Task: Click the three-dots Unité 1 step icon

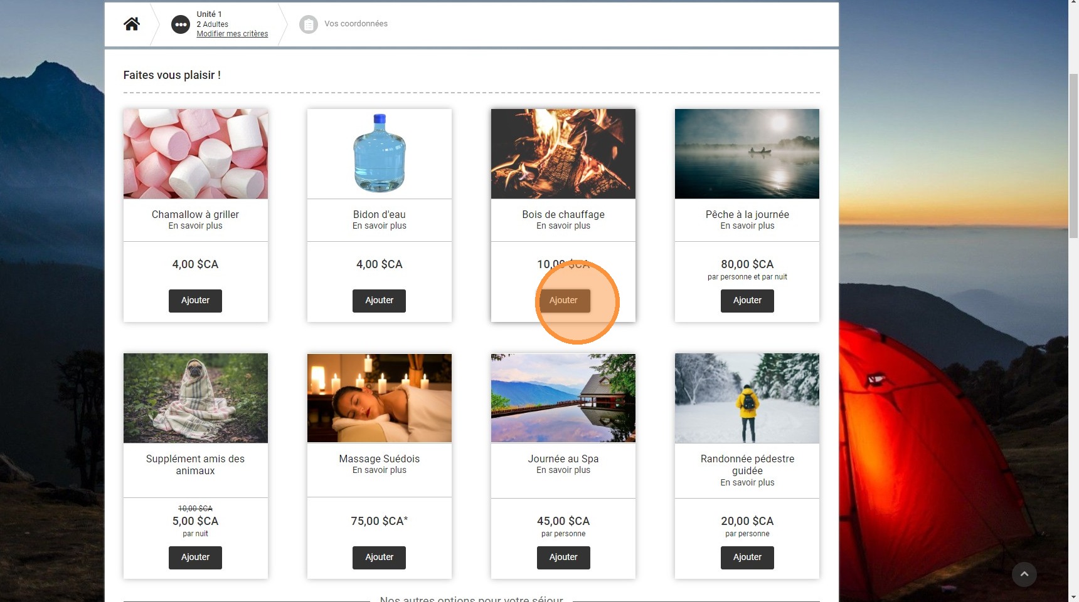Action: tap(181, 24)
